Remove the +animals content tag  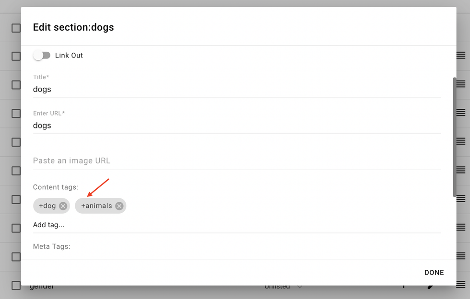[x=119, y=206]
